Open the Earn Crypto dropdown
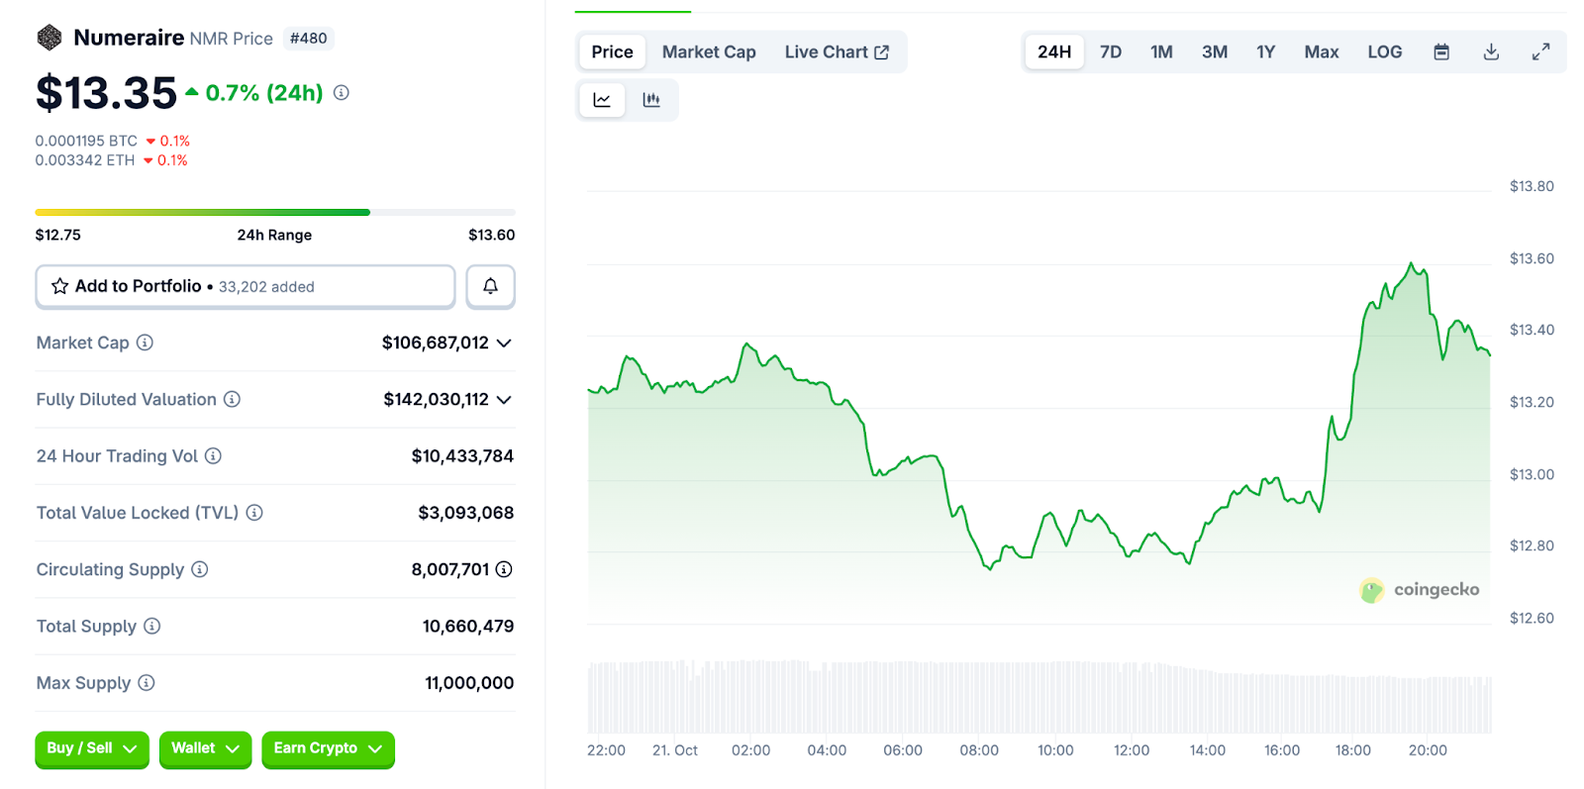 click(327, 749)
